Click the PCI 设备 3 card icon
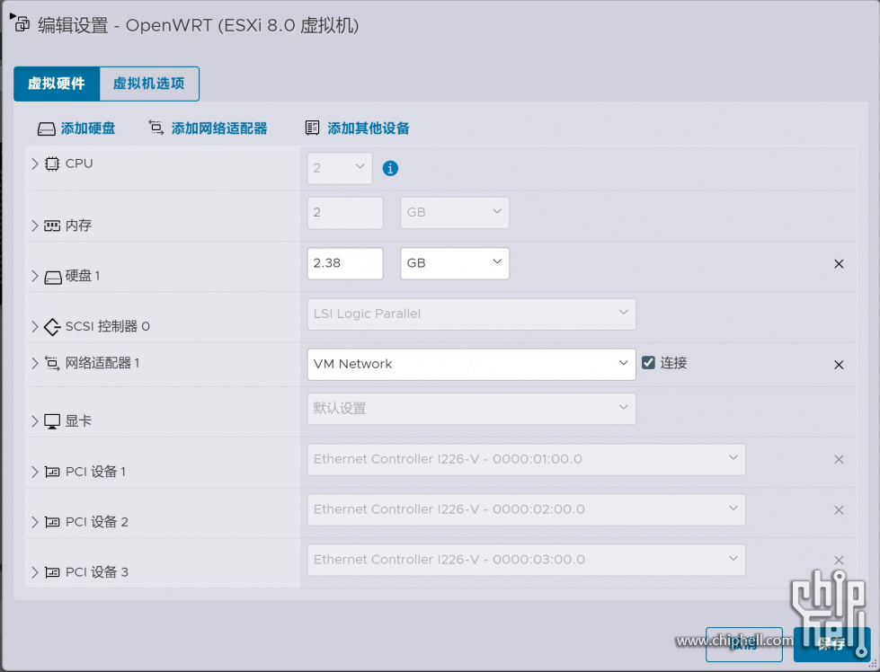The height and width of the screenshot is (672, 880). (51, 572)
